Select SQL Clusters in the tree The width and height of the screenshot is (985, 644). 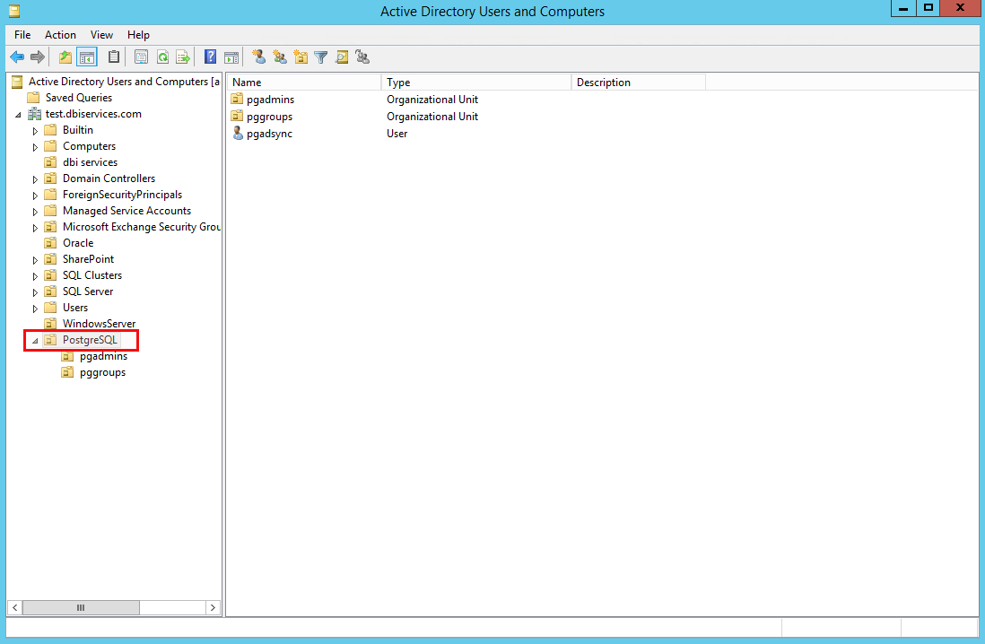coord(92,275)
